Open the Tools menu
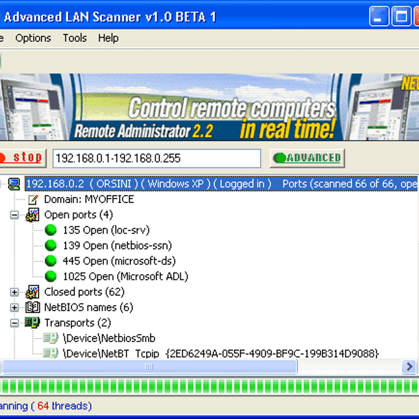Viewport: 419px width, 419px height. pos(74,38)
